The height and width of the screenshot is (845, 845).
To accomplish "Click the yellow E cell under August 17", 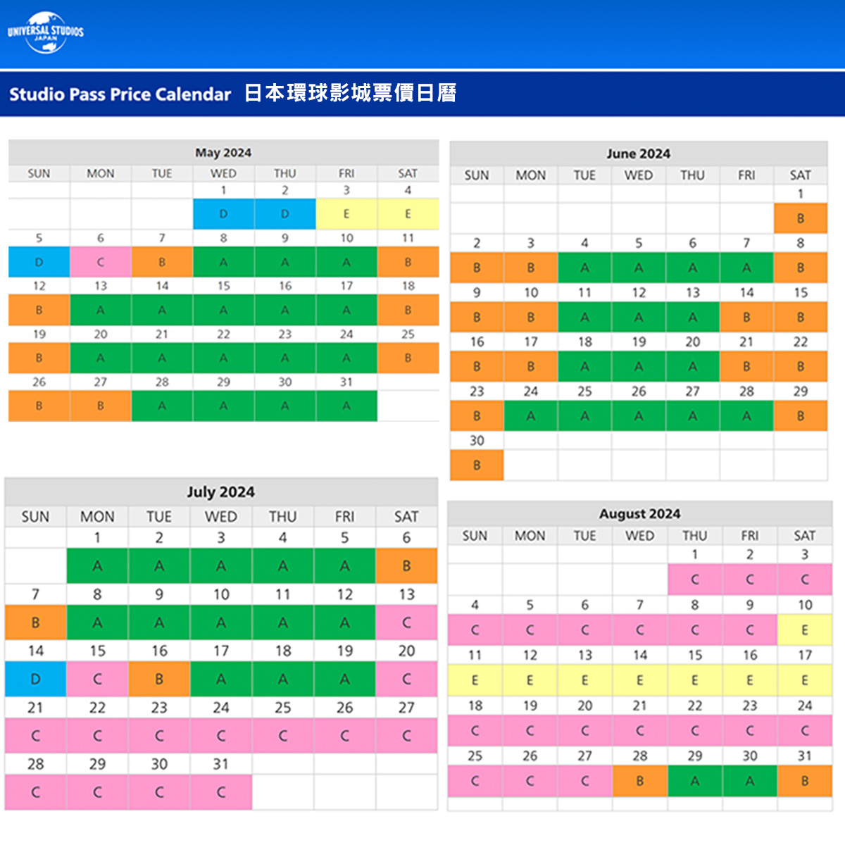I will [x=805, y=680].
